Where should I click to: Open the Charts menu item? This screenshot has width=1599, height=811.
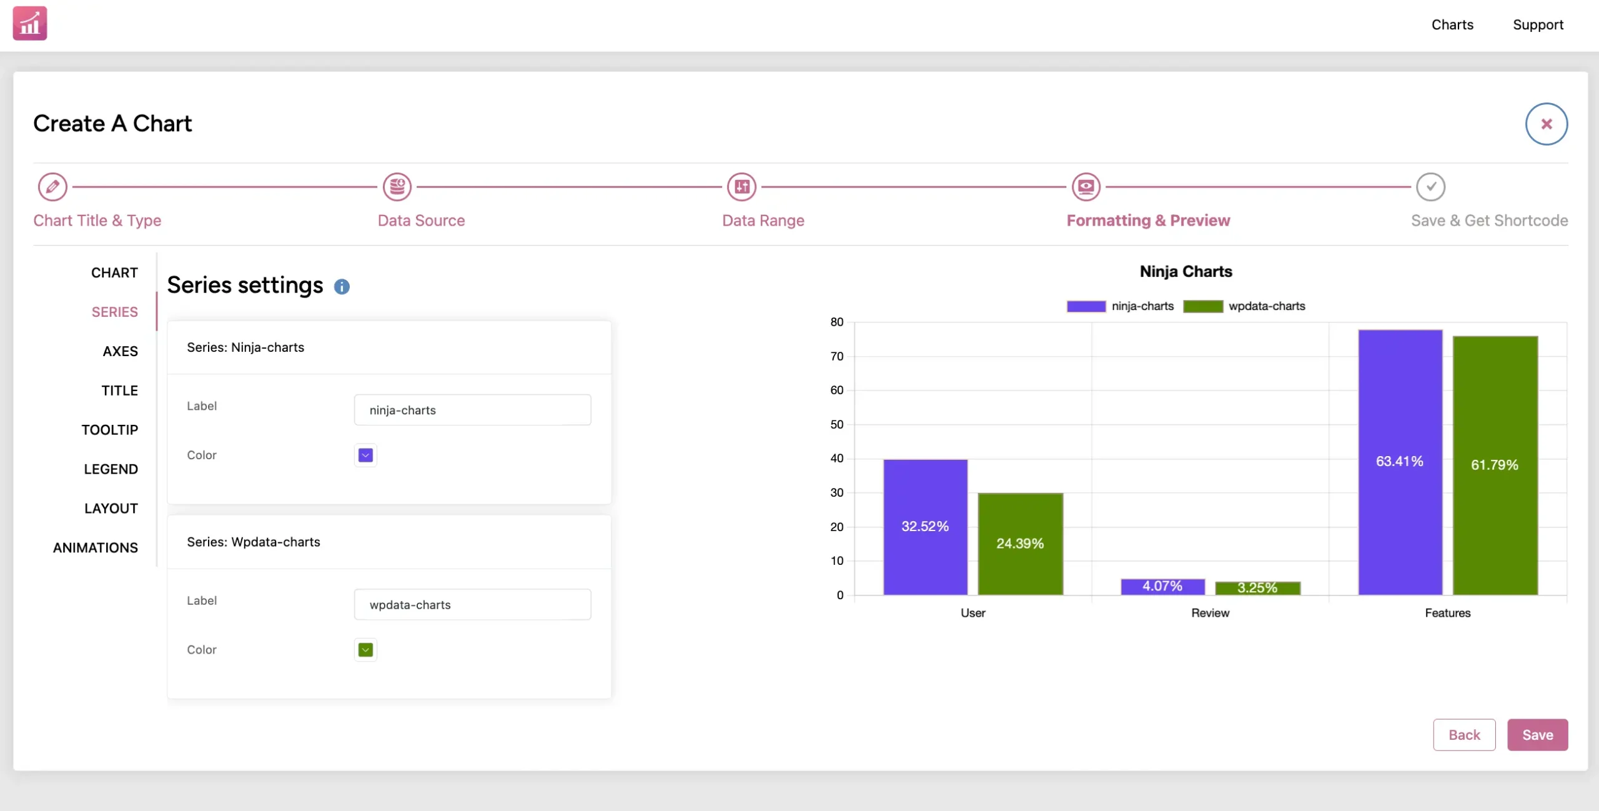tap(1452, 25)
